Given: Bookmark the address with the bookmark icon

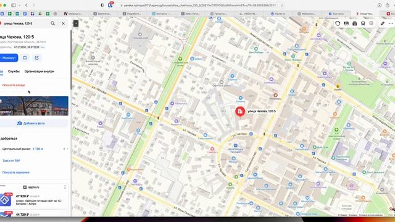Looking at the screenshot, I should (x=25, y=58).
